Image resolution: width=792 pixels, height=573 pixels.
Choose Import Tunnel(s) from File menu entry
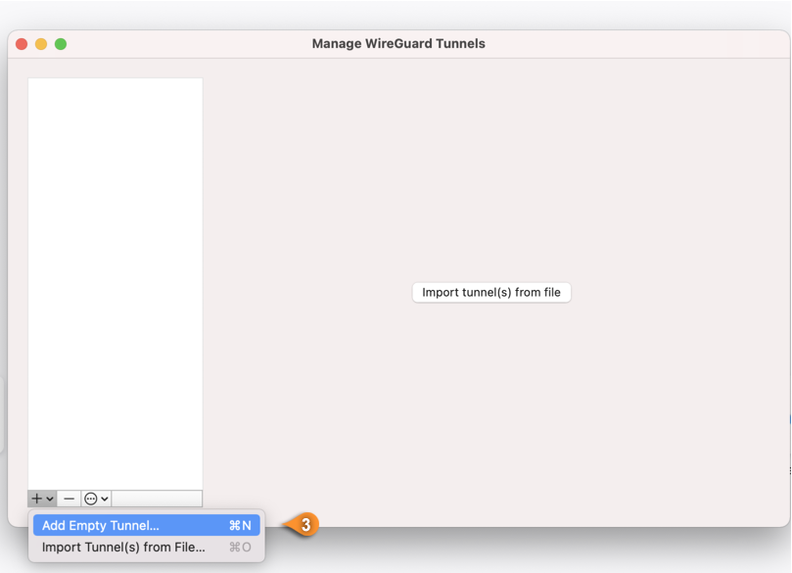147,548
